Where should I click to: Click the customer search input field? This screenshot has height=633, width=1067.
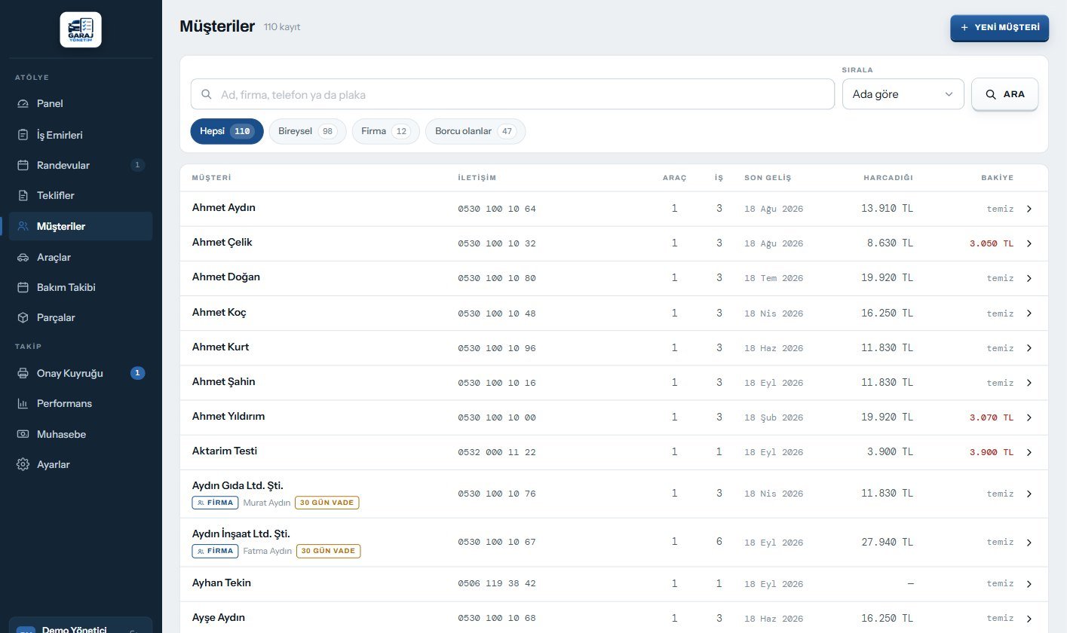click(x=513, y=94)
